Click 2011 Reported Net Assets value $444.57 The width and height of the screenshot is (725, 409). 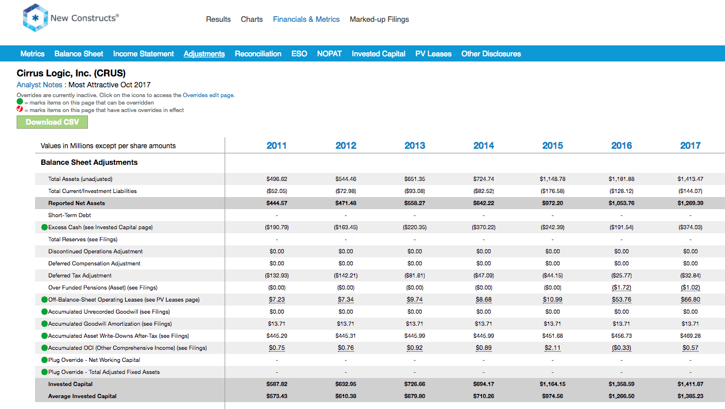tap(277, 203)
